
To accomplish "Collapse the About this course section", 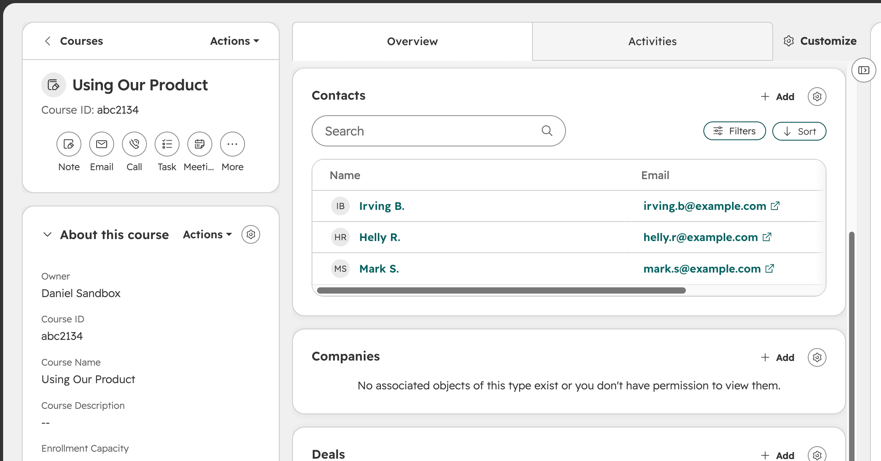I will tap(47, 234).
